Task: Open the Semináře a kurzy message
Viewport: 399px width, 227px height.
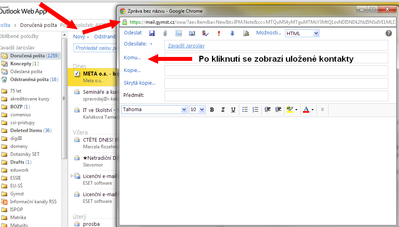Action: click(93, 95)
